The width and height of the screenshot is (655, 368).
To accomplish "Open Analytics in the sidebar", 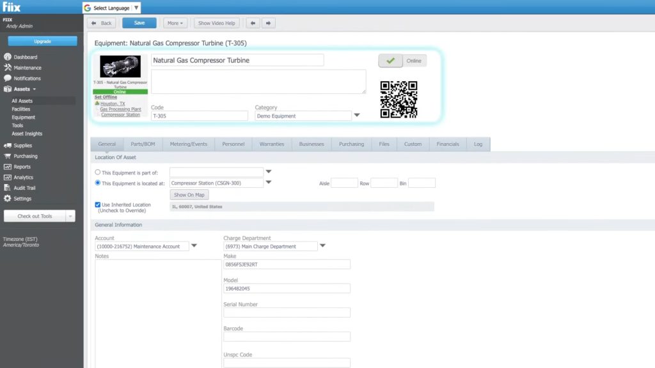I will (x=25, y=177).
